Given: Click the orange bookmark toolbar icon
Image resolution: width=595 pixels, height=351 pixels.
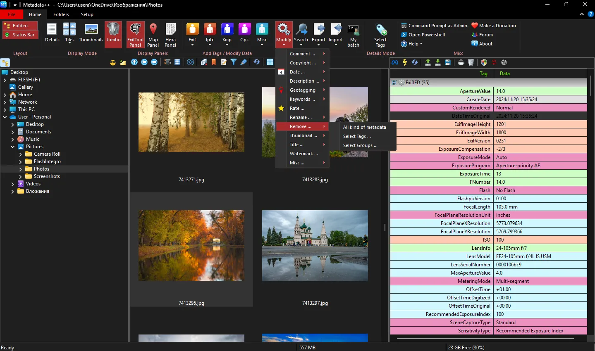Looking at the screenshot, I should (x=214, y=62).
